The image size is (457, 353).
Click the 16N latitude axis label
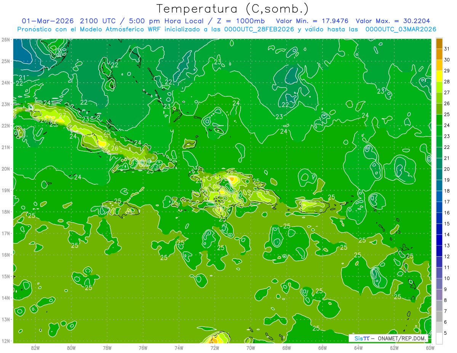6,255
